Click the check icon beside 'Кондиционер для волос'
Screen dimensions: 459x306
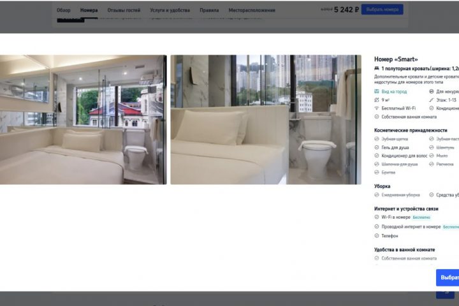[377, 156]
